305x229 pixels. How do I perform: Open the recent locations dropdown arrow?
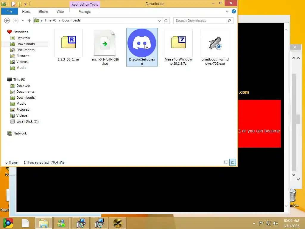pos(23,21)
